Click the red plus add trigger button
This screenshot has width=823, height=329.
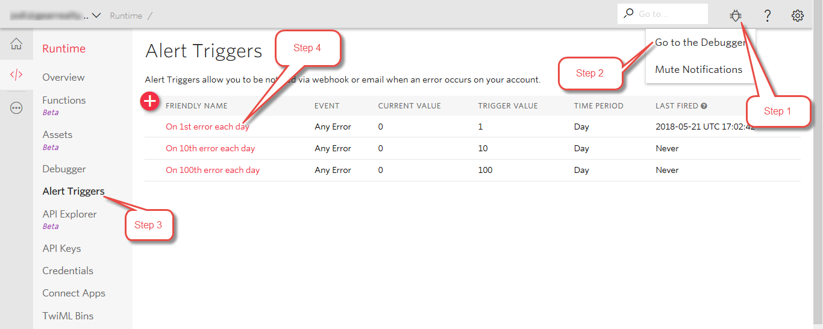pos(149,102)
